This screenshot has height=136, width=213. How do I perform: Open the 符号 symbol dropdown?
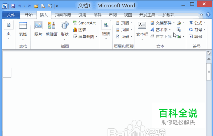click(x=197, y=30)
